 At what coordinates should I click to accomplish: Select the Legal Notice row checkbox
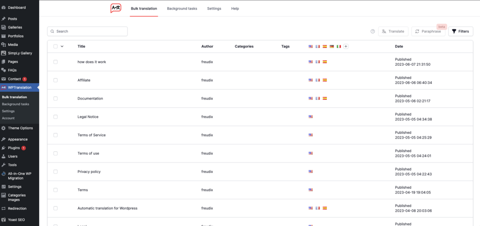pos(55,117)
